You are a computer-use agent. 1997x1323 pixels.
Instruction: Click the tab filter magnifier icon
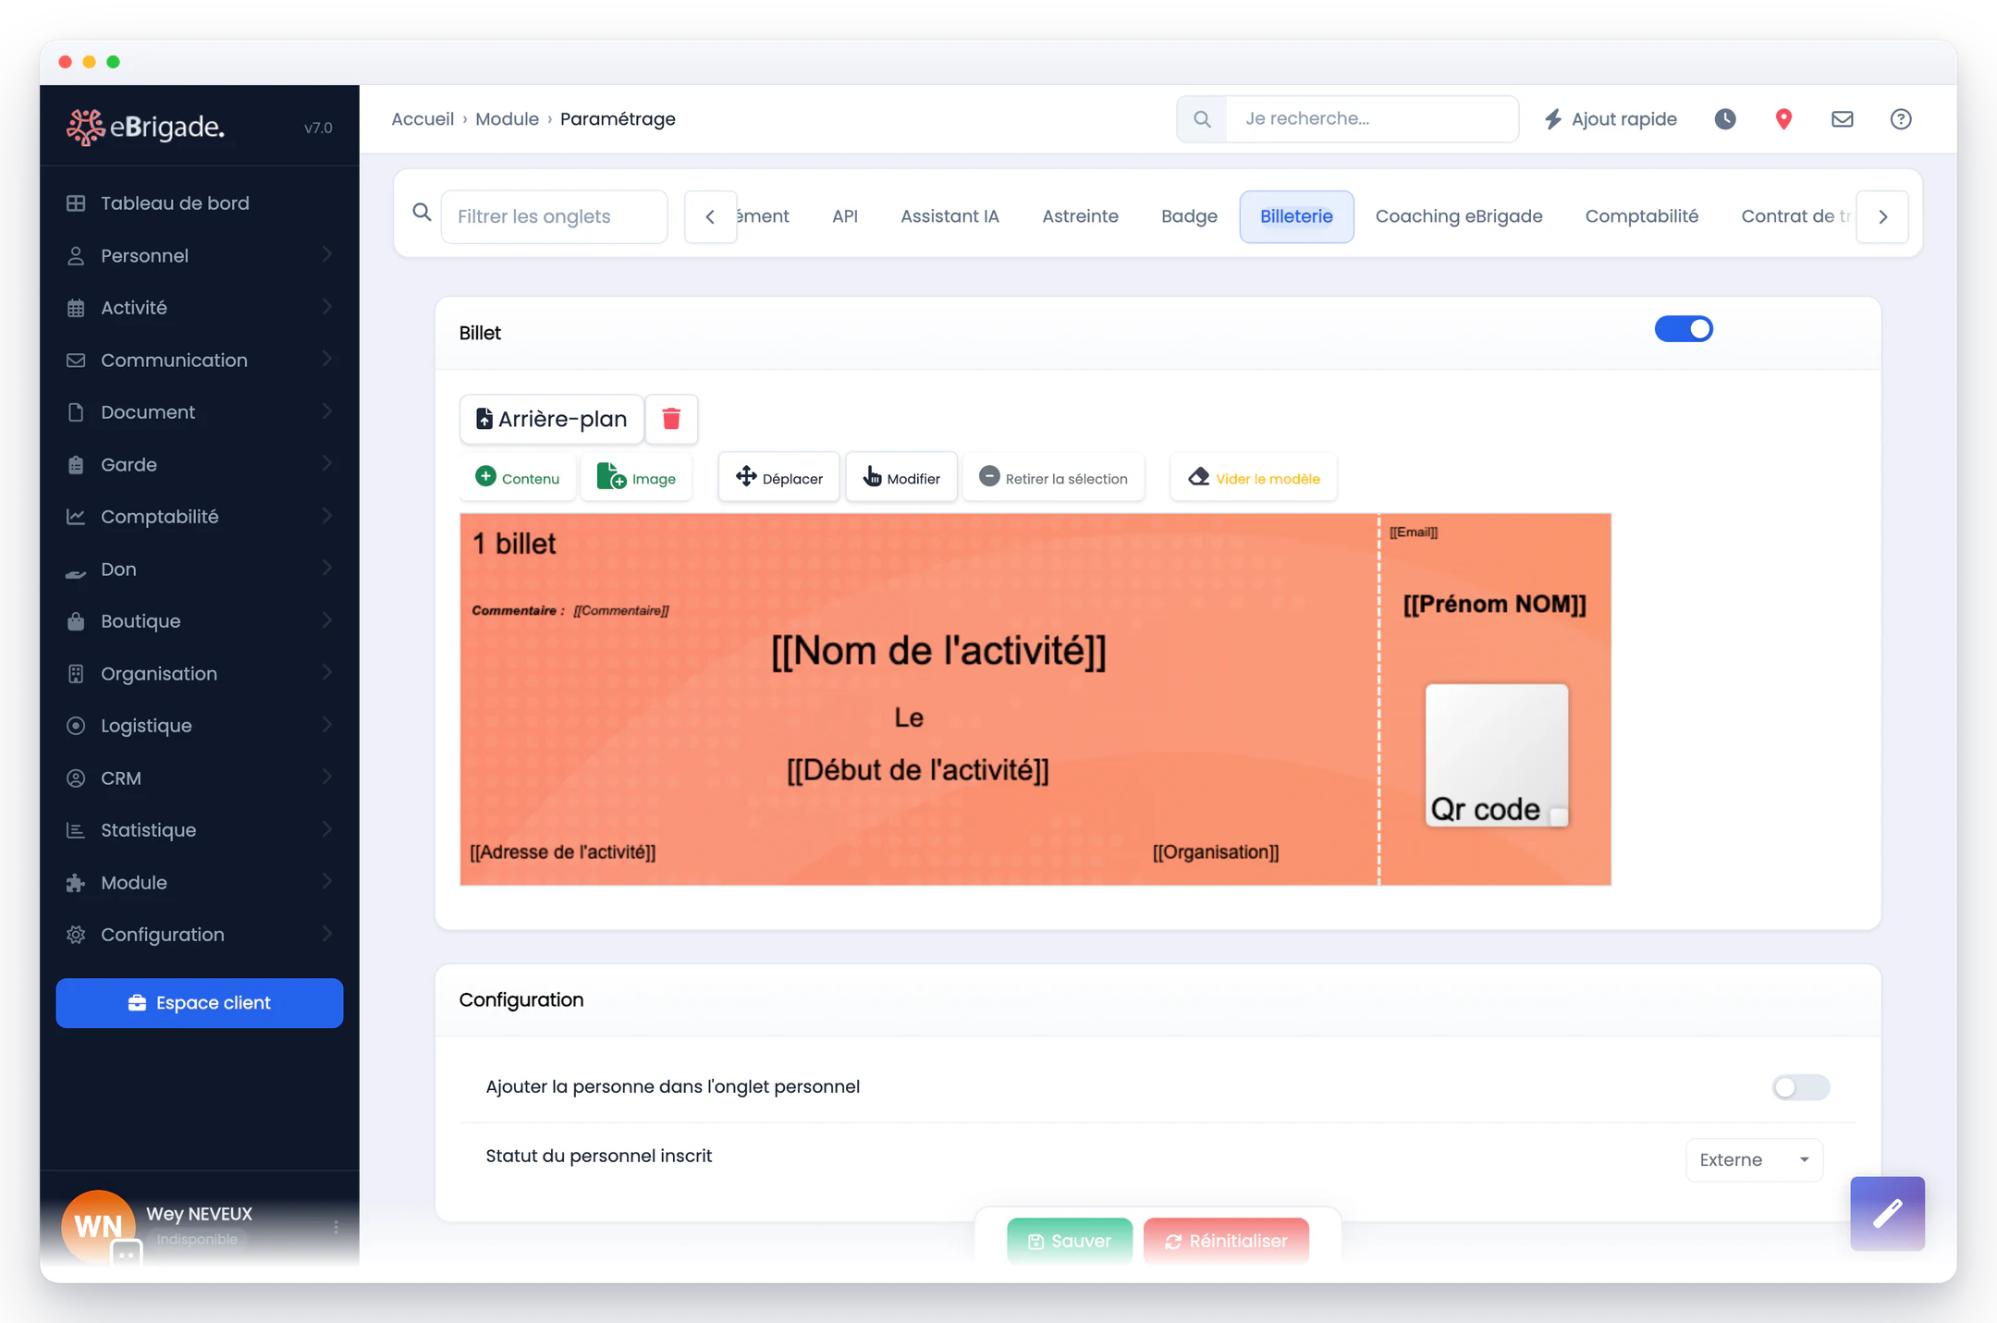tap(422, 213)
